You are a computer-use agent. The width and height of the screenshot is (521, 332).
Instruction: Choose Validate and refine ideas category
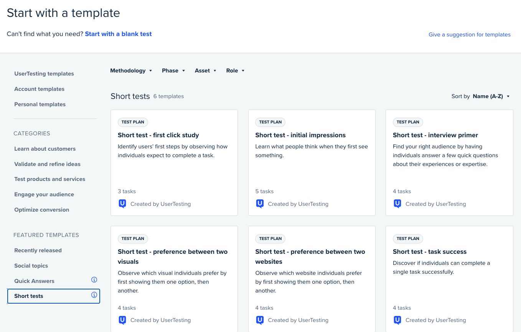[47, 164]
